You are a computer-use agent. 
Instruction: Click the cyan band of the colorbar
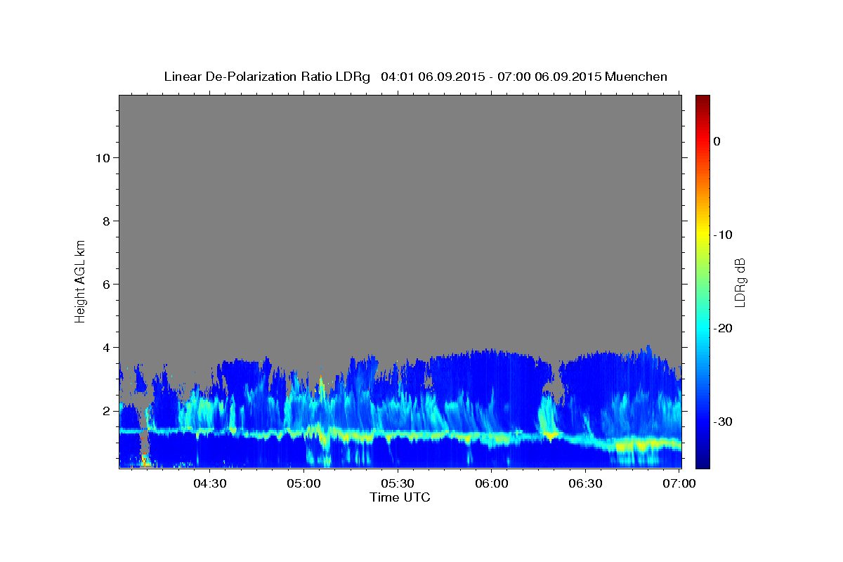click(x=702, y=328)
